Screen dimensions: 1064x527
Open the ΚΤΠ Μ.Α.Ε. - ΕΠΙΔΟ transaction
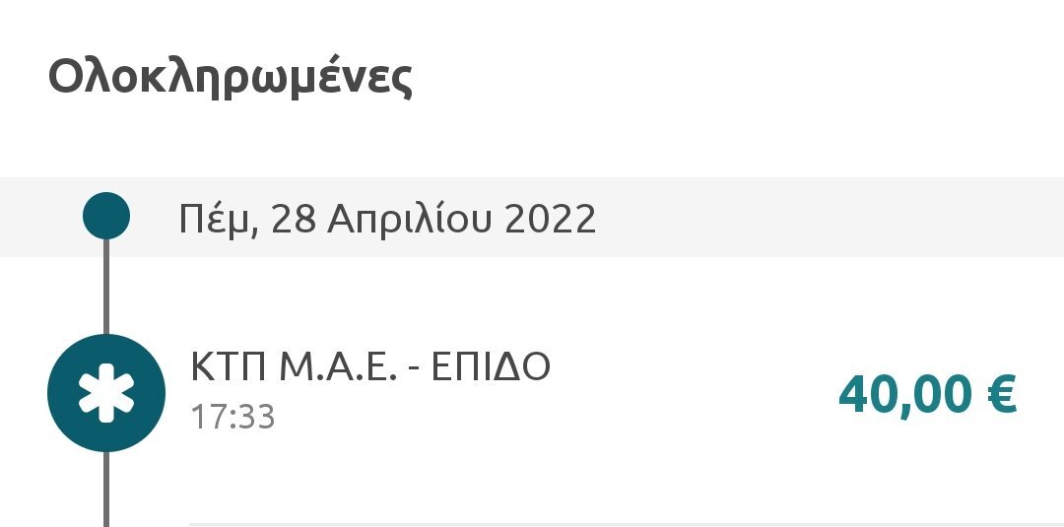coord(532,392)
